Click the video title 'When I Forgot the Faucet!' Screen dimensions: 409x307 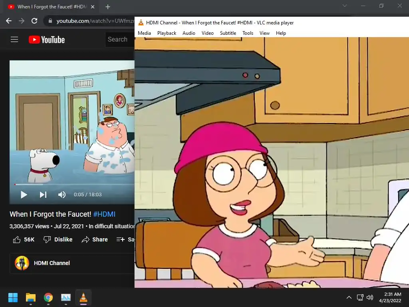click(x=50, y=214)
